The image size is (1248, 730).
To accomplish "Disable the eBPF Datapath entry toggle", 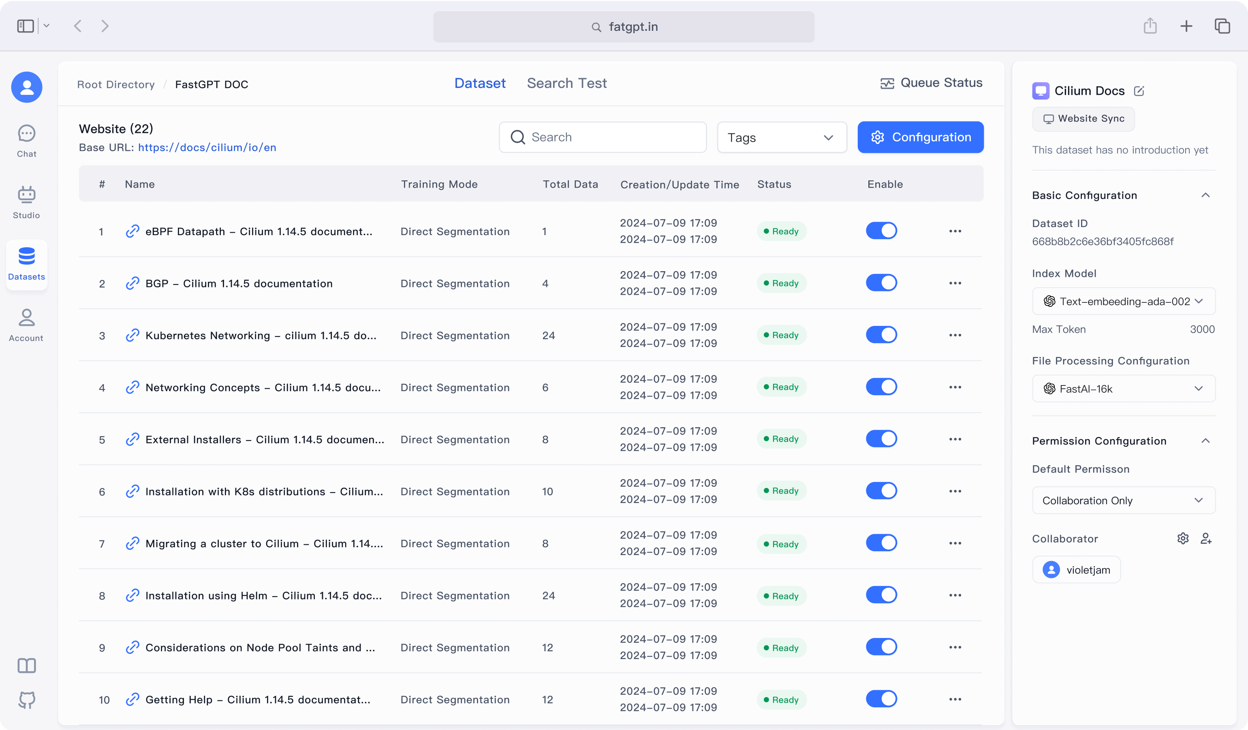I will 881,231.
